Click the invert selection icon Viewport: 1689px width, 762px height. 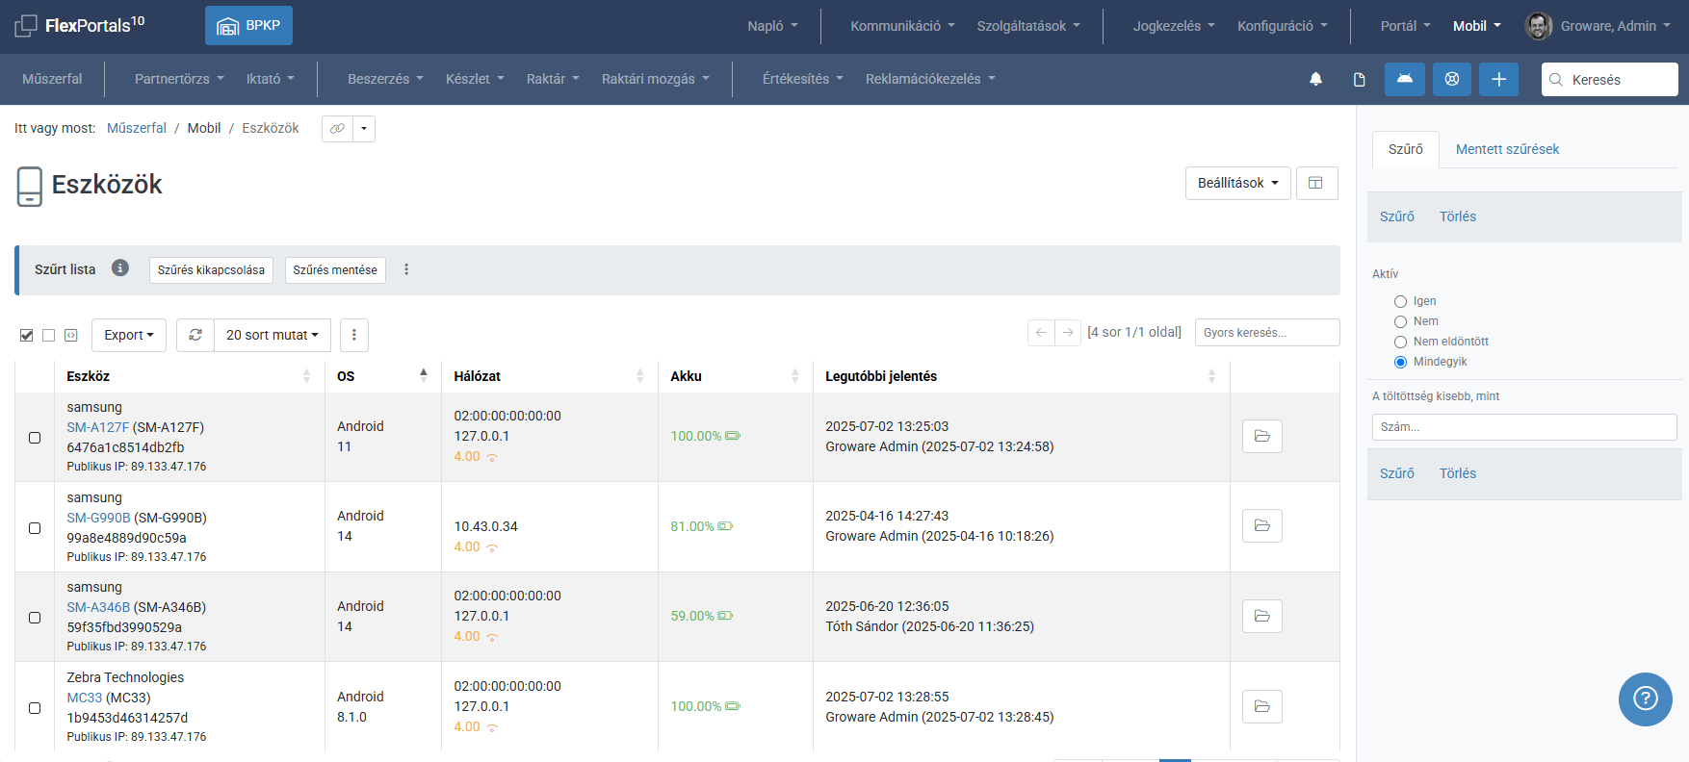[x=71, y=335]
